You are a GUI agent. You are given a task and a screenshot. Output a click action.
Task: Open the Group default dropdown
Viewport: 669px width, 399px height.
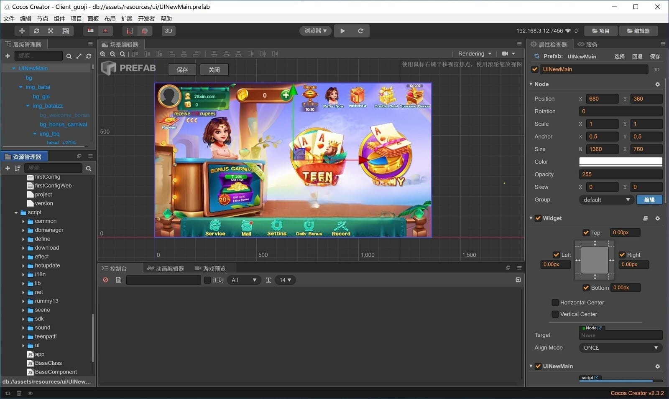click(606, 200)
